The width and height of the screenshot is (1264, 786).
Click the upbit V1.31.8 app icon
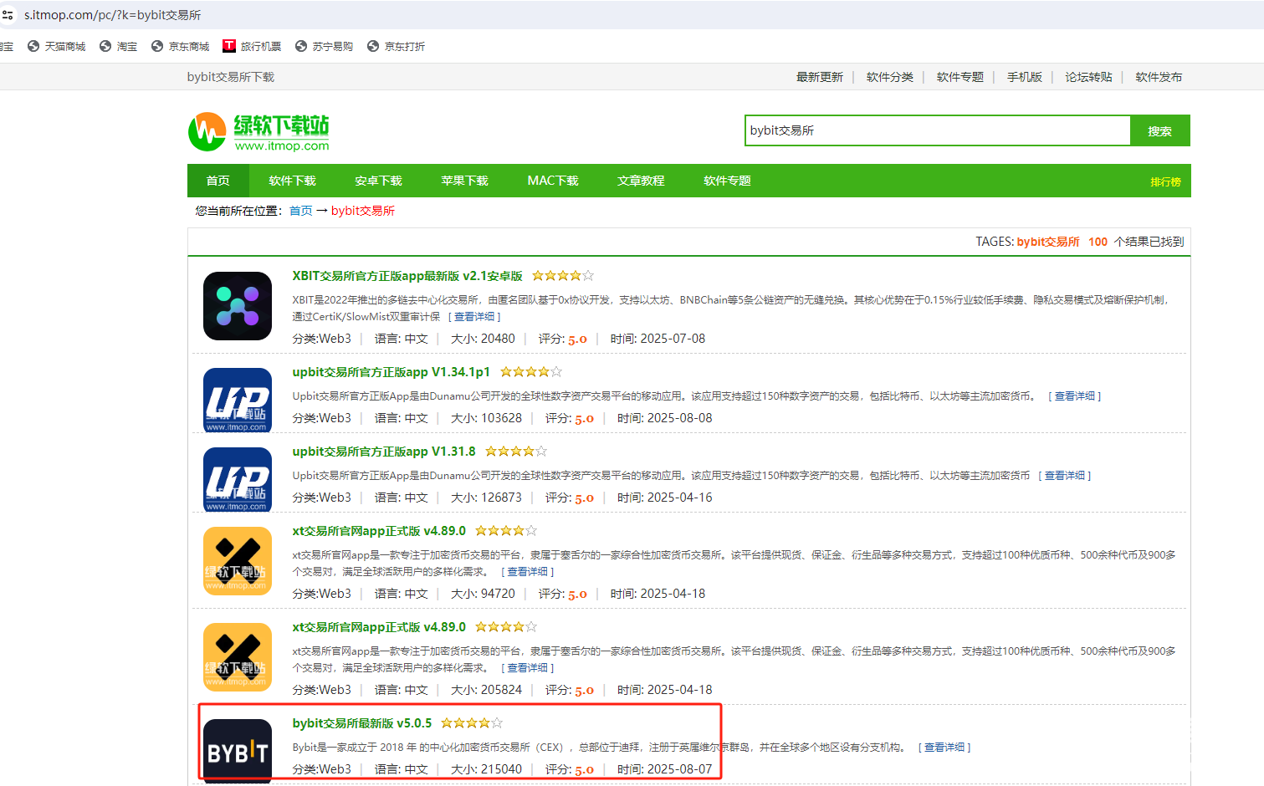pos(238,479)
